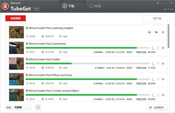Cancel Part:3 fields download
The image size is (175, 113).
tap(163, 64)
